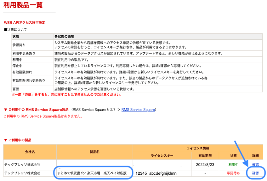Click 確認 link in the 利用中 product row
Image resolution: width=267 pixels, height=181 pixels.
click(255, 165)
